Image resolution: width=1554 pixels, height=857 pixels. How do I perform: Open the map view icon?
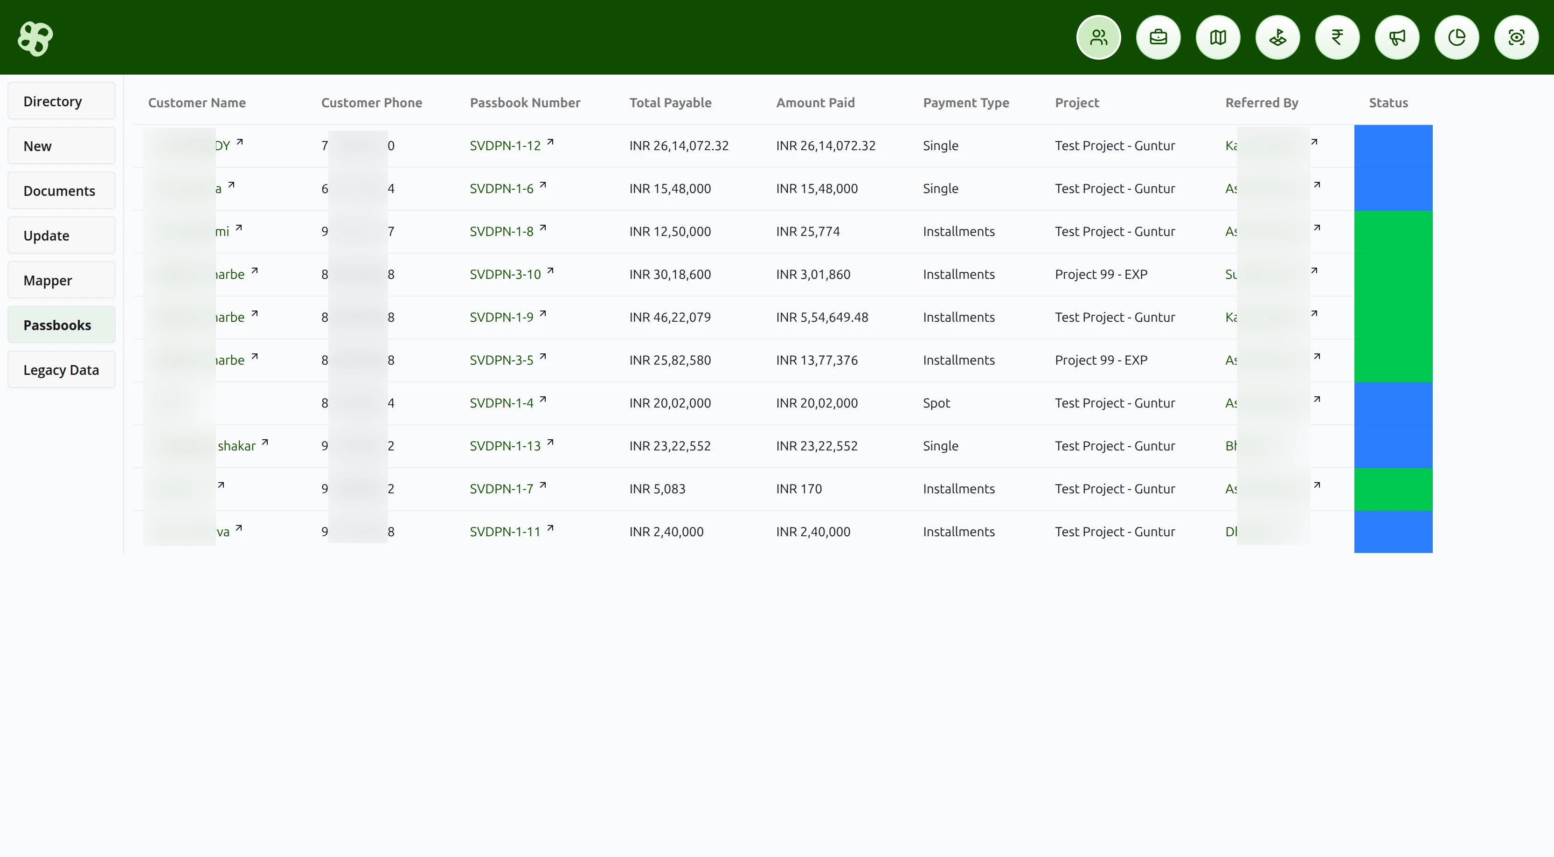pyautogui.click(x=1217, y=37)
